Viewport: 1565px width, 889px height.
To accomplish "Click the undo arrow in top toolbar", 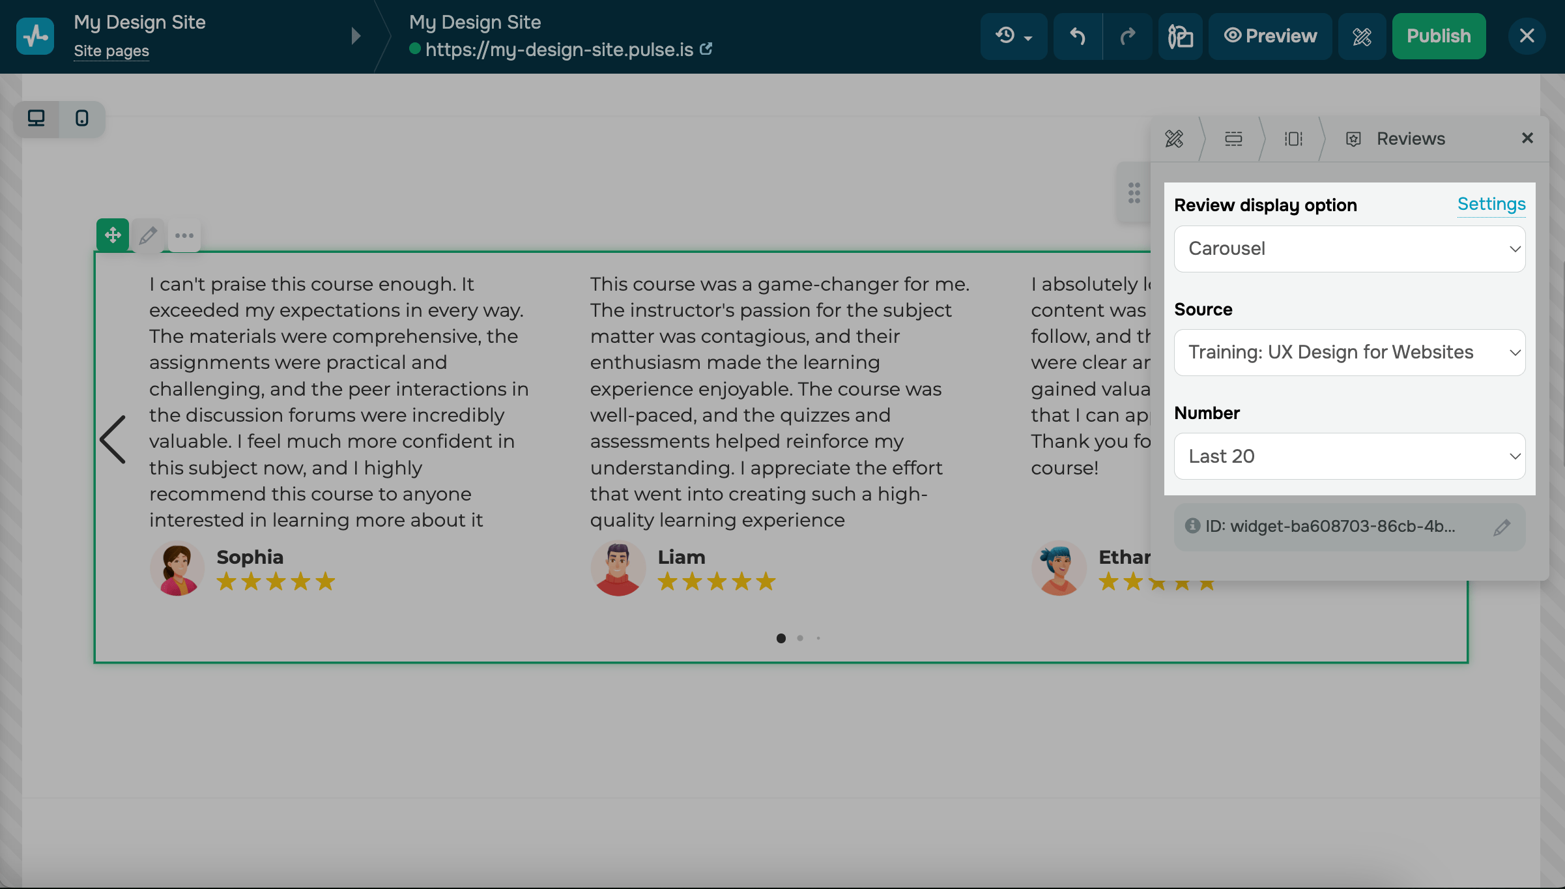I will tap(1078, 36).
